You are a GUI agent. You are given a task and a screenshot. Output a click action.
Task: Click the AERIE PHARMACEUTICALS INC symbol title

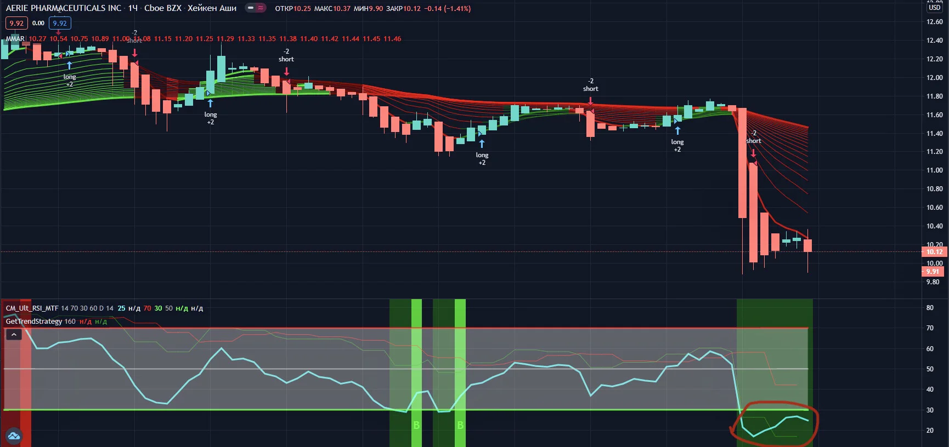pos(64,8)
